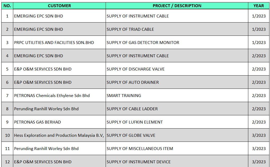Click the row number 7 cell
This screenshot has width=270, height=167.
point(7,95)
